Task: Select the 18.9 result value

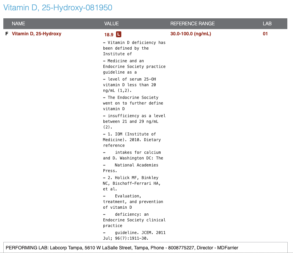Action: [x=109, y=34]
